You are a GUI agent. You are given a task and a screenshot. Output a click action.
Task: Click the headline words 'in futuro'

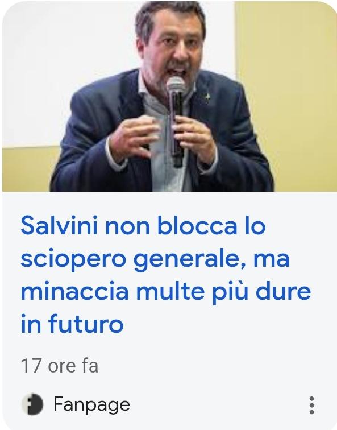click(72, 324)
